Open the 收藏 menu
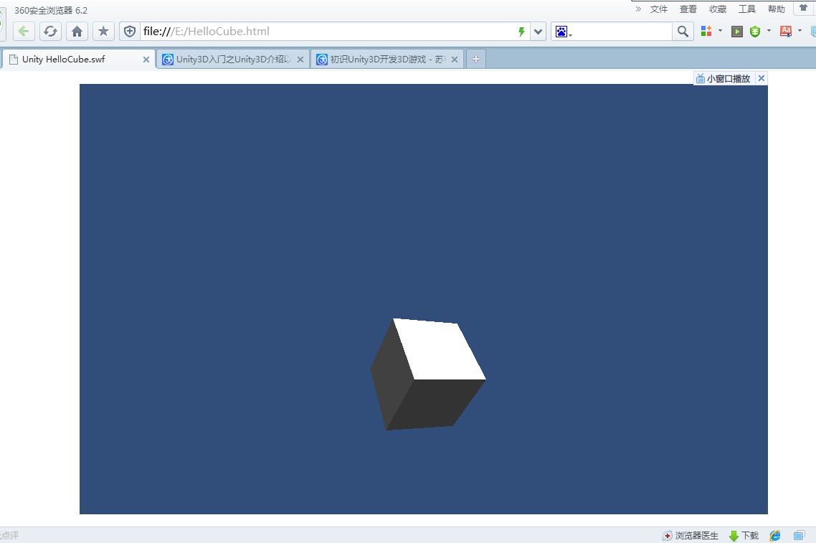Viewport: 816px width, 543px height. point(718,9)
